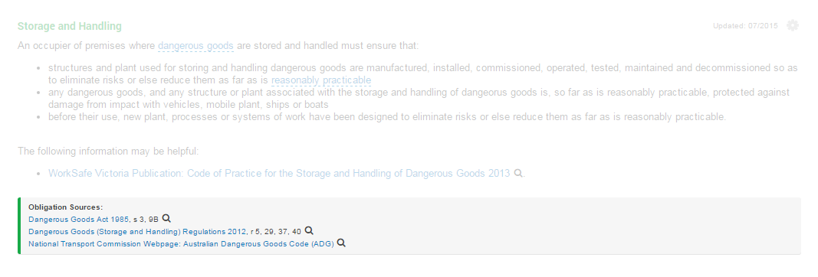Click magnifier icon after WorkSafe Victoria publication
818x277 pixels.
(x=518, y=174)
